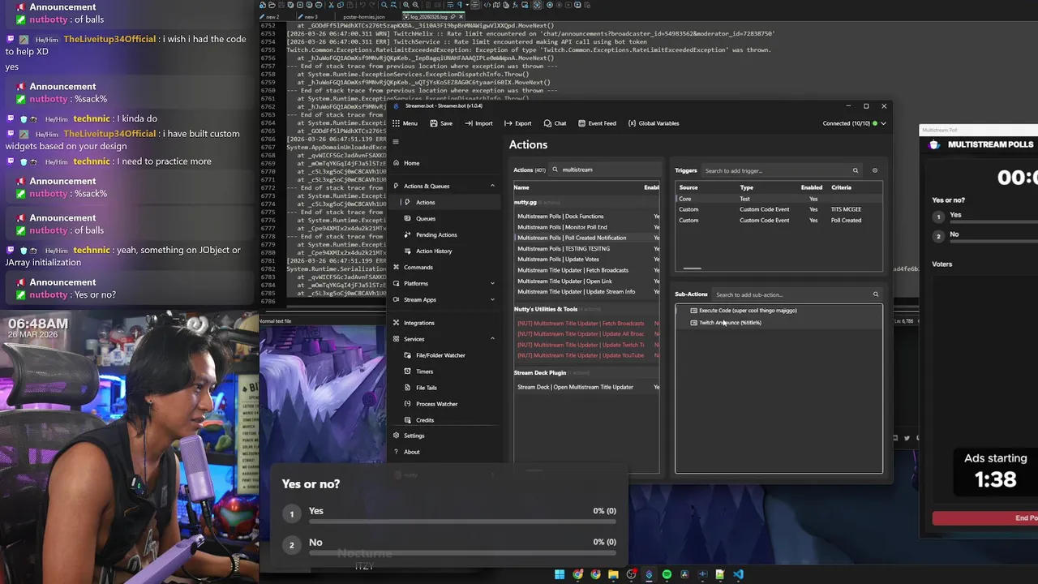Screen dimensions: 1038x584
Task: Click the Process Watcher icon
Action: 408,404
